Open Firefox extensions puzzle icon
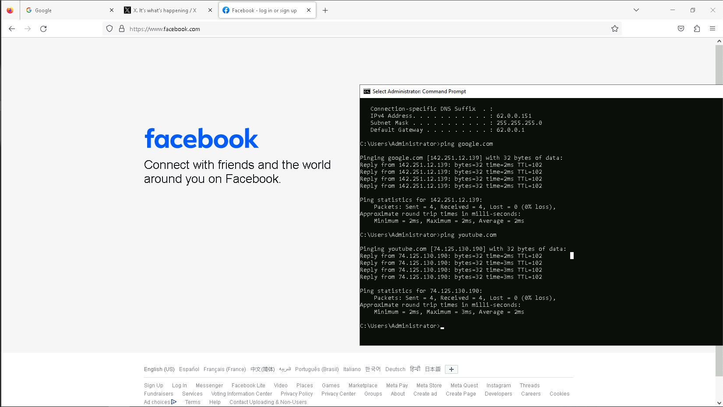723x407 pixels. (x=697, y=29)
